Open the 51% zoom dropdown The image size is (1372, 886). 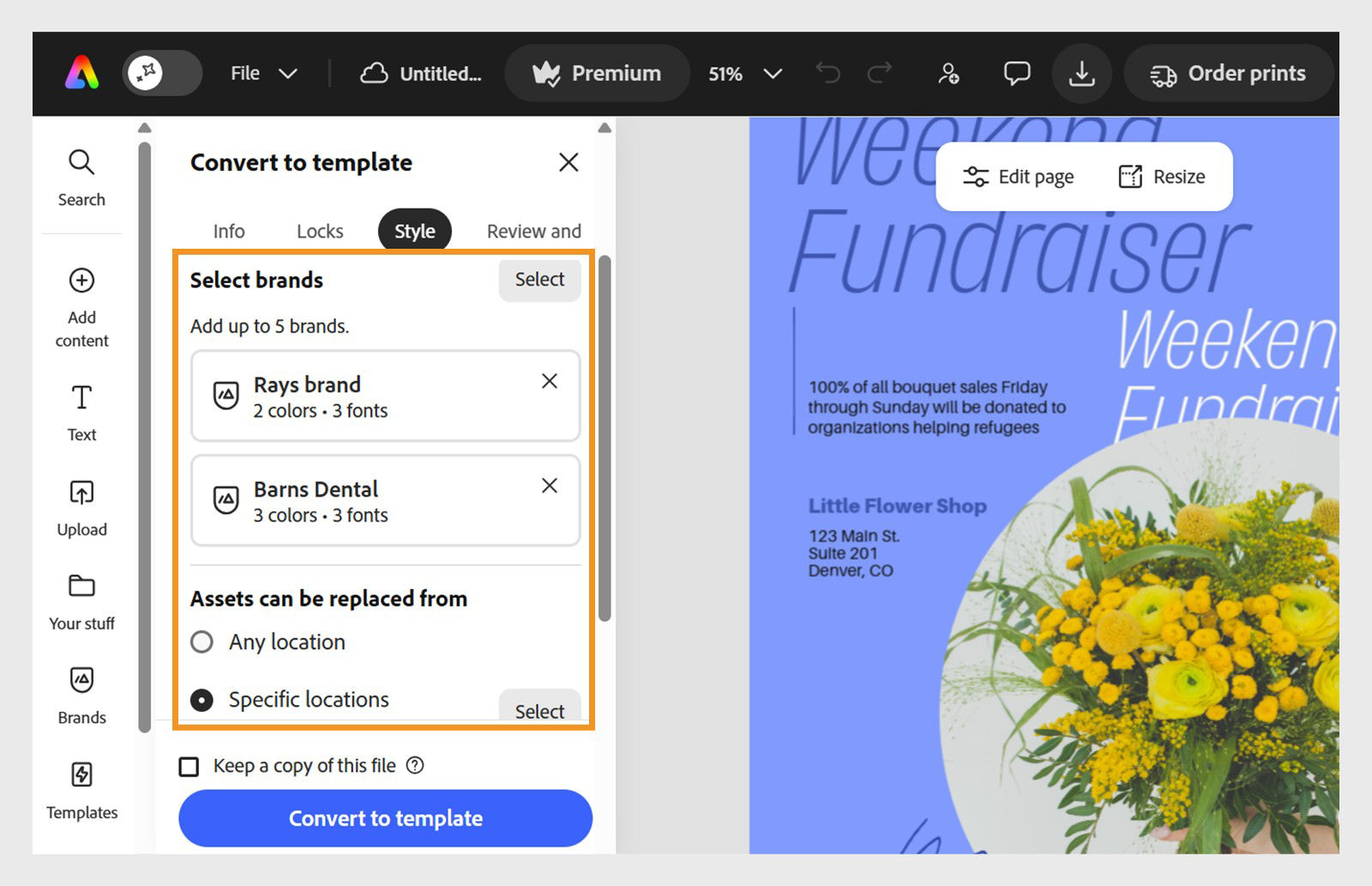point(744,74)
